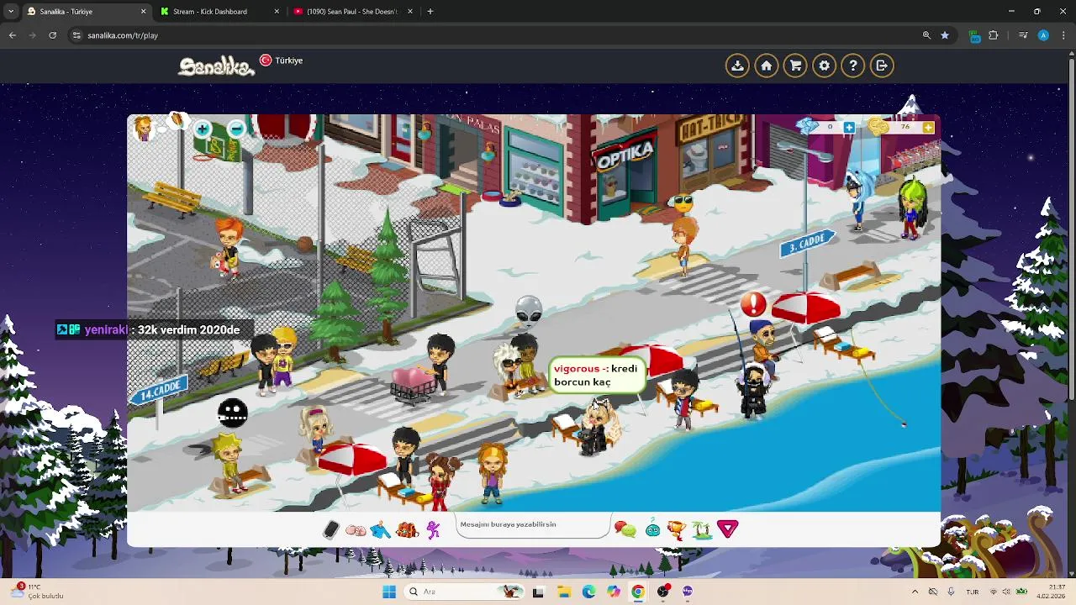Switch to Sean Paul YouTube tab
The image size is (1076, 605).
click(353, 12)
